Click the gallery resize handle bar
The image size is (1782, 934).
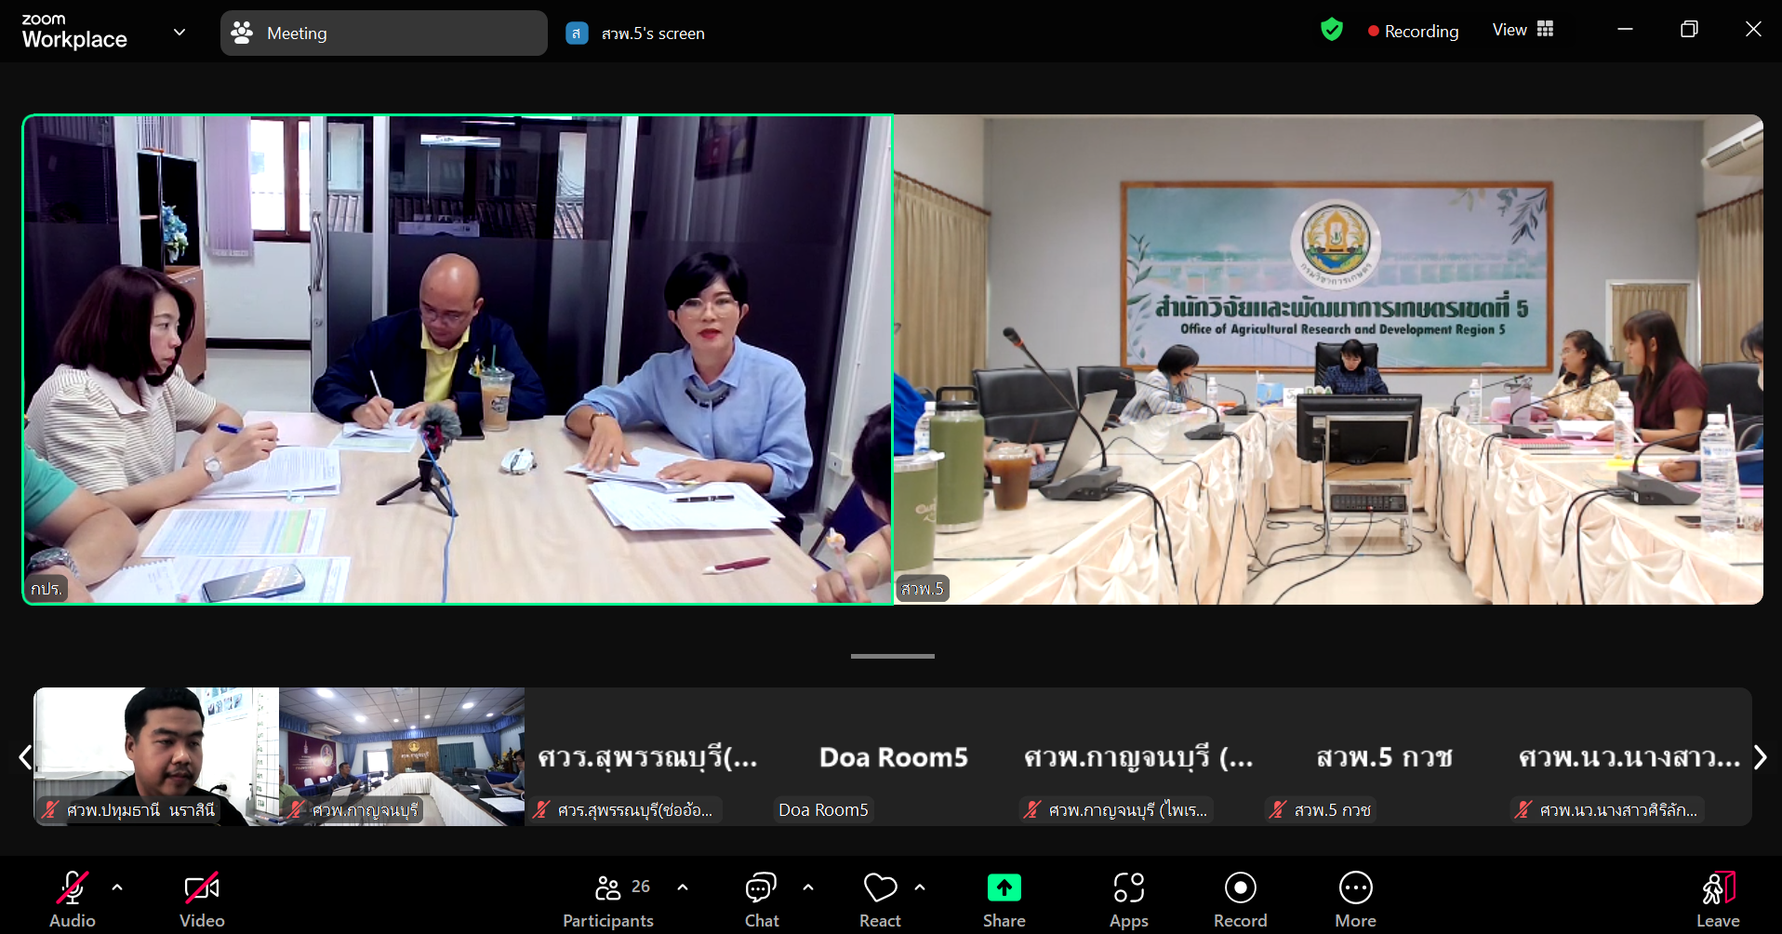892,656
